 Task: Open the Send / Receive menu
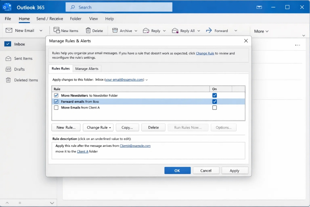[x=50, y=18]
